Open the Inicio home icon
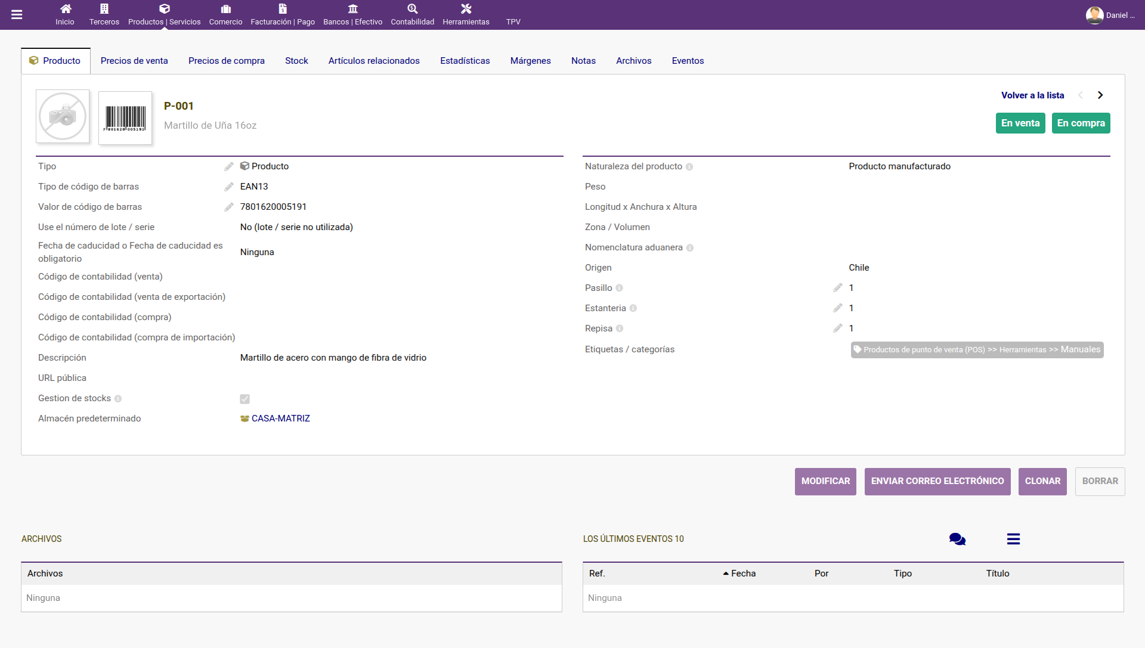 [x=66, y=9]
